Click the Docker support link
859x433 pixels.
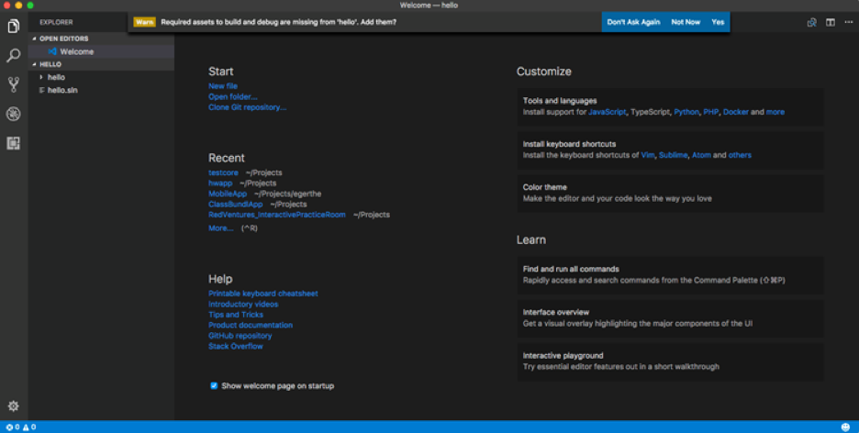pyautogui.click(x=735, y=112)
